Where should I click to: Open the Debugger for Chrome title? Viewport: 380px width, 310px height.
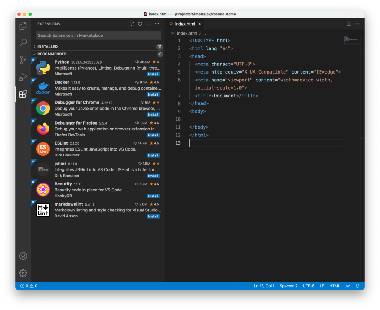77,103
